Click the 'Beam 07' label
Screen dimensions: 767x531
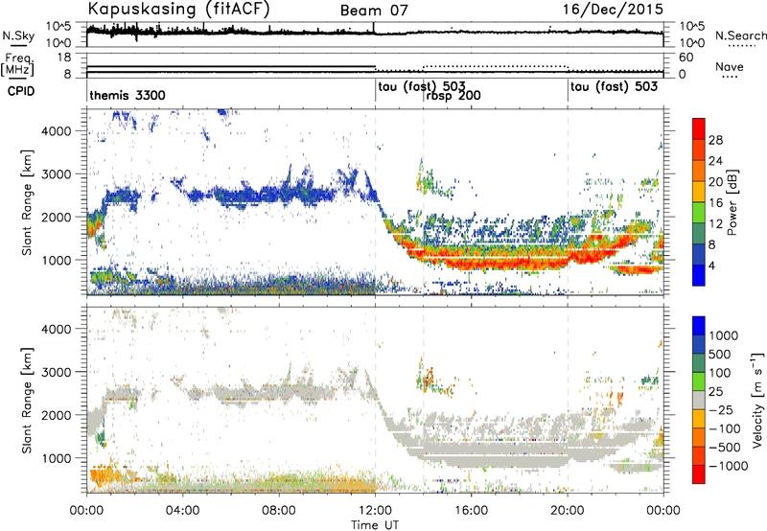pos(374,11)
